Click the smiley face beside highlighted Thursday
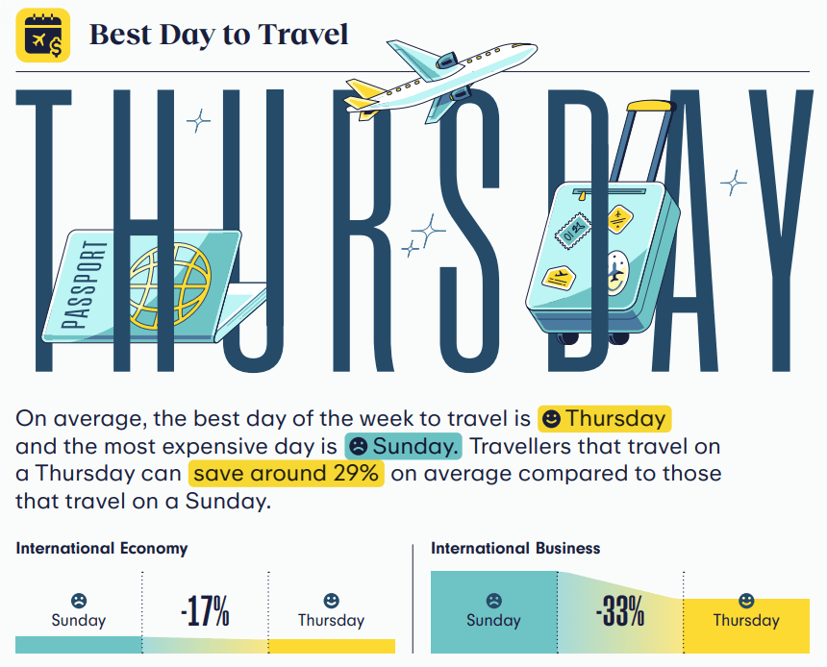This screenshot has width=827, height=667. tap(551, 419)
